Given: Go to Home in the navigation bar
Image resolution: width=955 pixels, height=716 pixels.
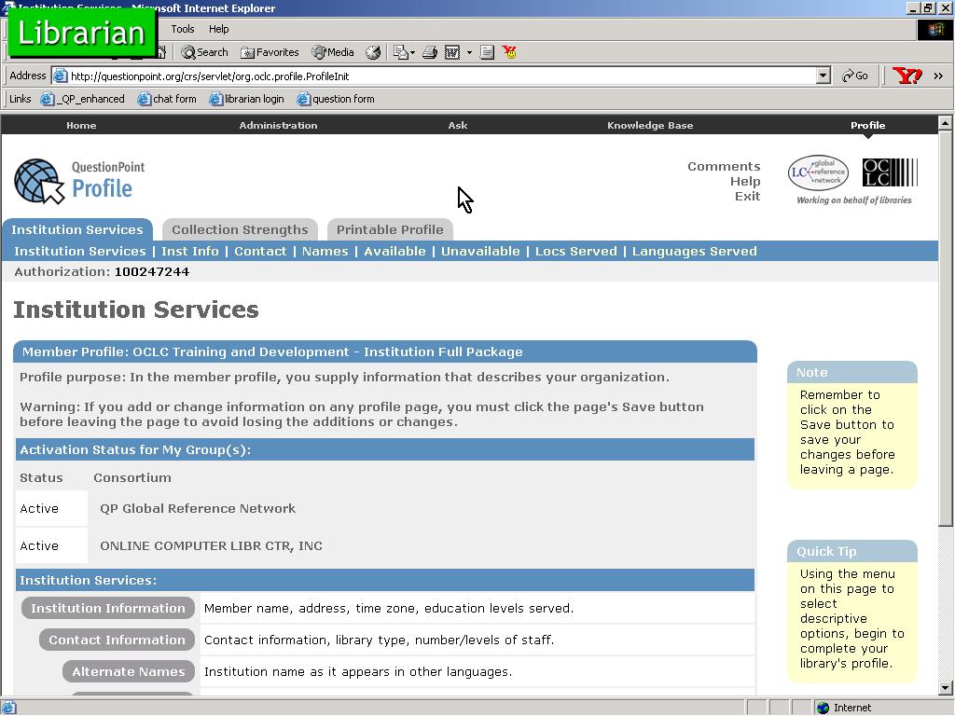Looking at the screenshot, I should 81,125.
